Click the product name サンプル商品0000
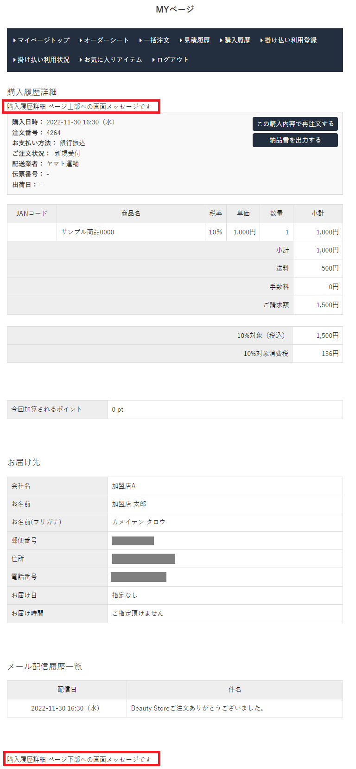 point(88,232)
